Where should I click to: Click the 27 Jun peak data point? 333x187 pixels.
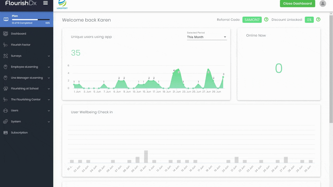208,69
